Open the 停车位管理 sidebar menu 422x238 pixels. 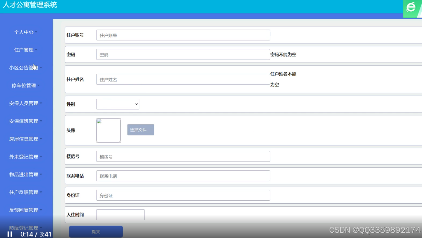(x=26, y=86)
